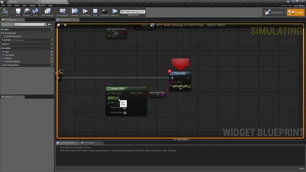Expand the Functions section

coord(6,40)
